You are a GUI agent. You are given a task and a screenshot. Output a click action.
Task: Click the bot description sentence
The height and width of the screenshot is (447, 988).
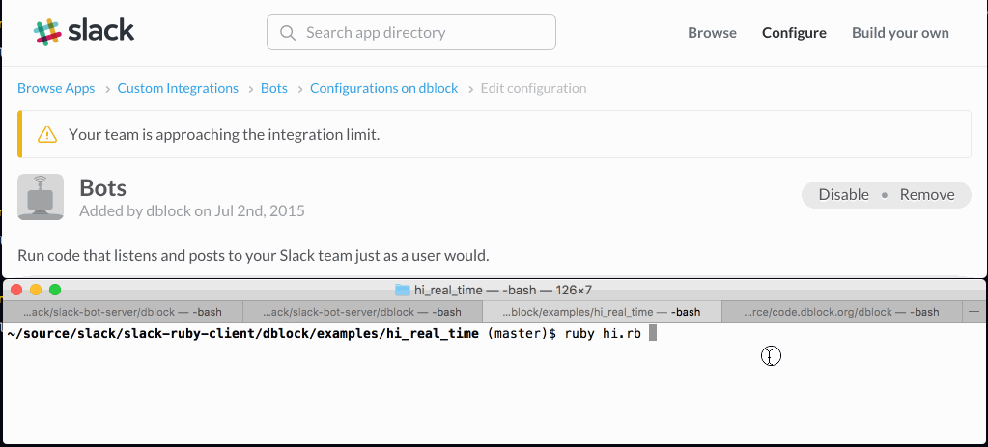point(253,256)
